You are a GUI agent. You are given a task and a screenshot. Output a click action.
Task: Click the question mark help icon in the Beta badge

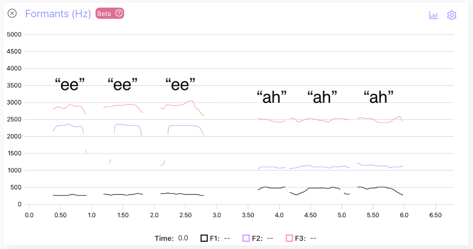(119, 13)
